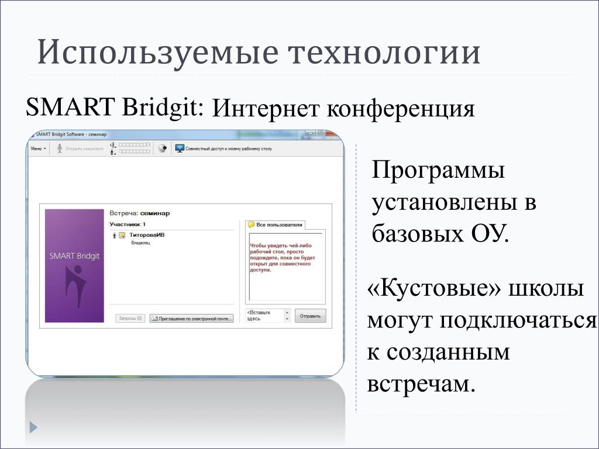599x449 pixels.
Task: Click Совместный доступ к моему рабочему столу
Action: click(229, 149)
